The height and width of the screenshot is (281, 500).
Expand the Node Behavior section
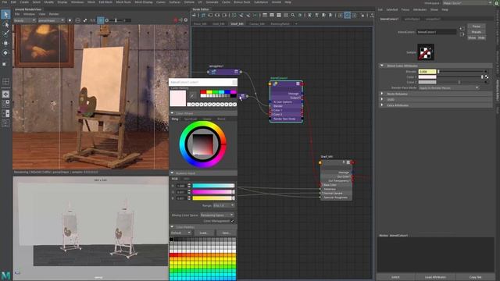pos(382,94)
